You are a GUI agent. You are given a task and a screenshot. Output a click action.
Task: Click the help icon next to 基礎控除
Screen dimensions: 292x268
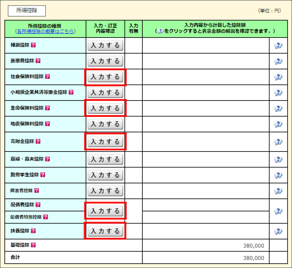point(33,245)
